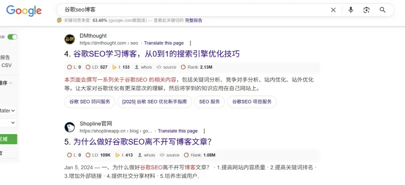The image size is (405, 185).
Task: Submit search with magnifier icon
Action: [x=383, y=10]
